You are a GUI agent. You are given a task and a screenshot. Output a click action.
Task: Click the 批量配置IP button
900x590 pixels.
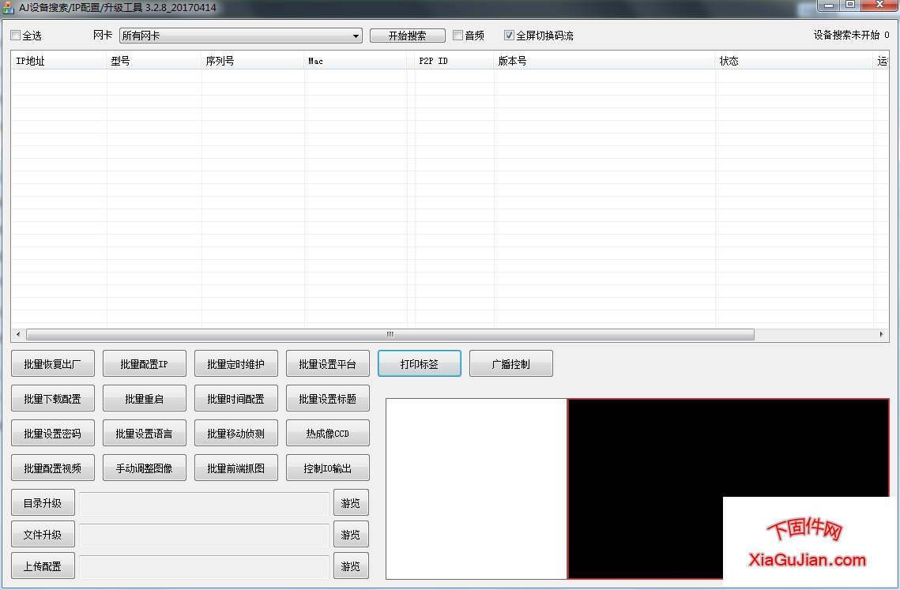tap(145, 364)
